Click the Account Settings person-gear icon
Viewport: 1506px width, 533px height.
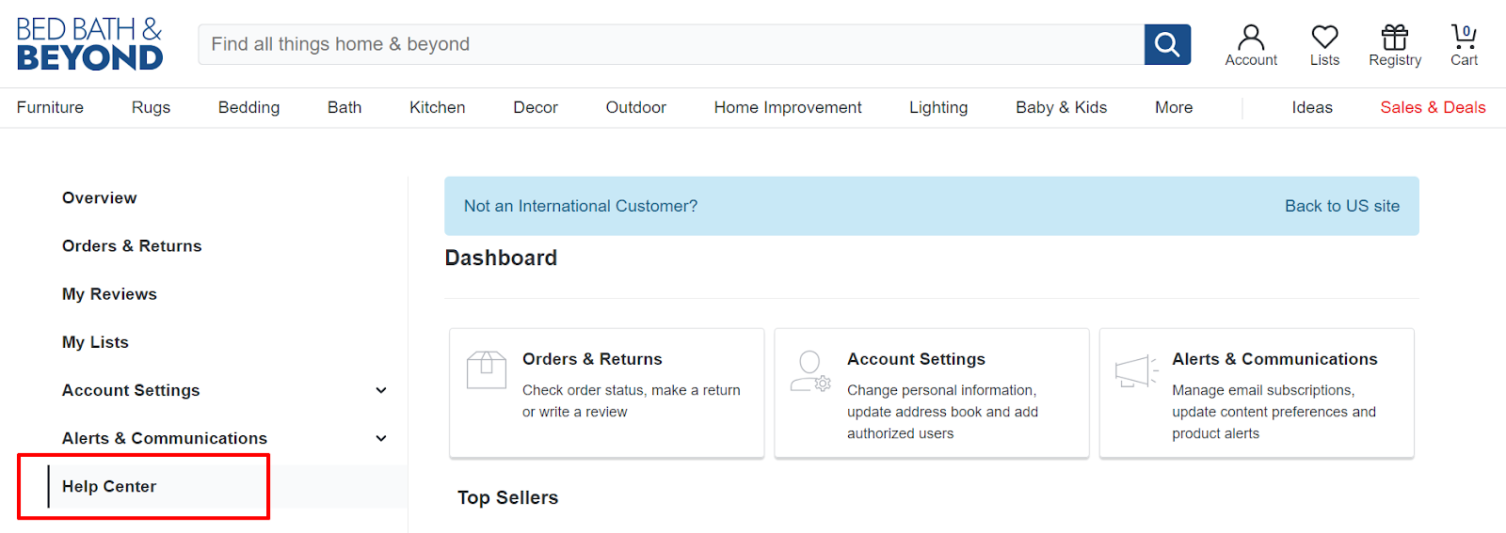[810, 371]
